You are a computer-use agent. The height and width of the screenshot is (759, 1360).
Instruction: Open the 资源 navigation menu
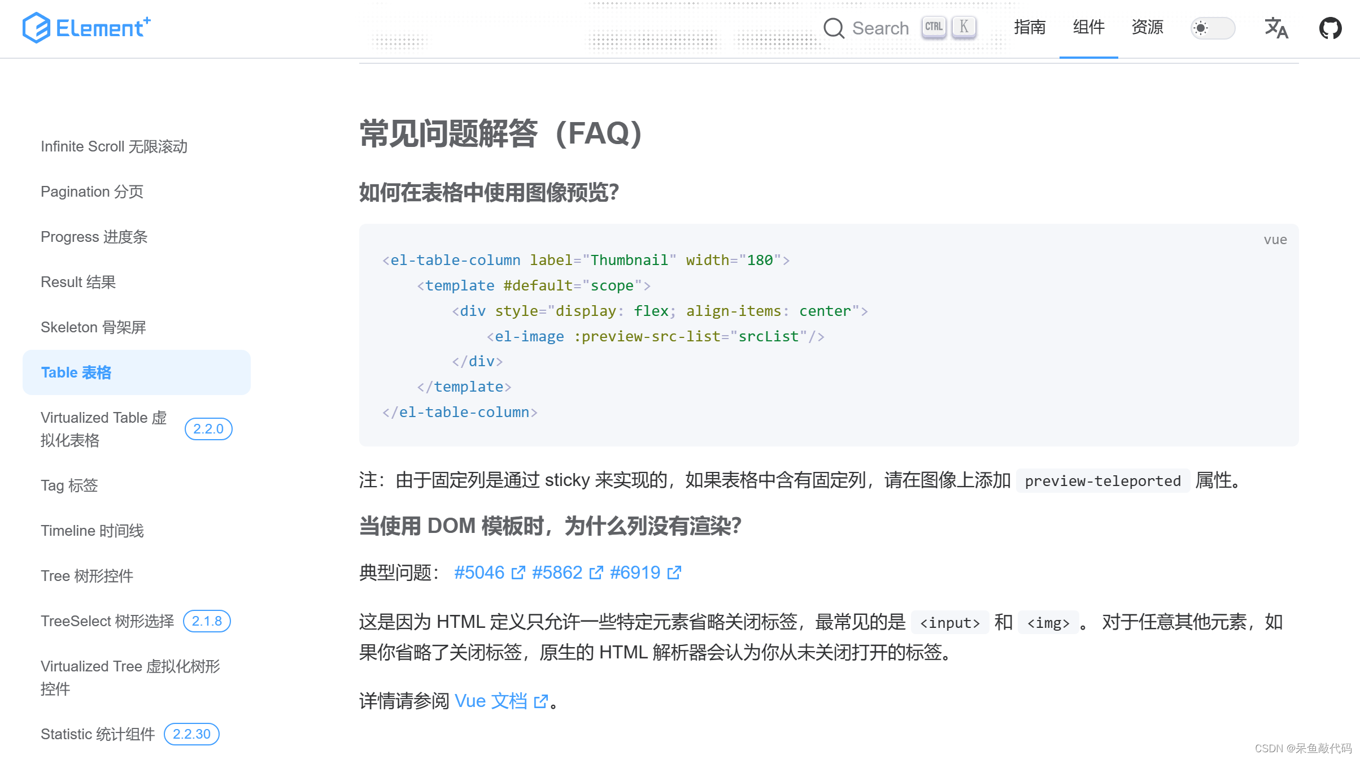(x=1147, y=27)
